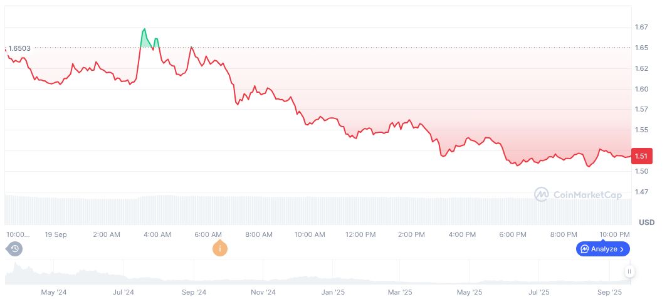Click the pause-style range handle
The height and width of the screenshot is (299, 672).
(x=629, y=271)
